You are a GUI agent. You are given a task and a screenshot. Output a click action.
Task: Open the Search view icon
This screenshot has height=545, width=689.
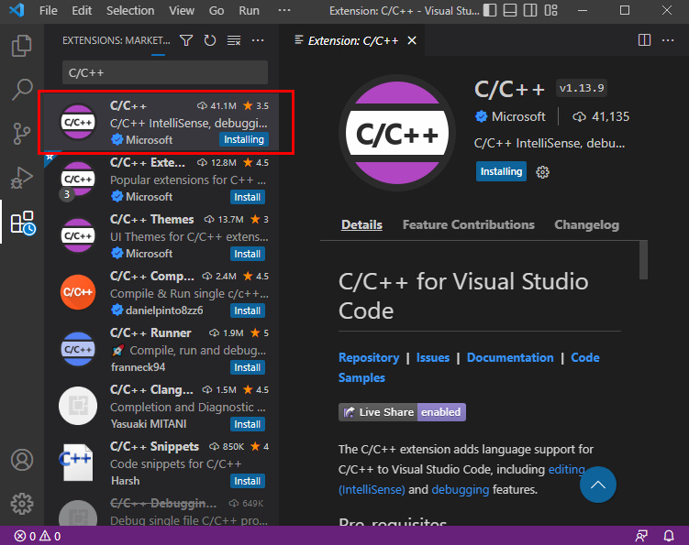pos(22,90)
